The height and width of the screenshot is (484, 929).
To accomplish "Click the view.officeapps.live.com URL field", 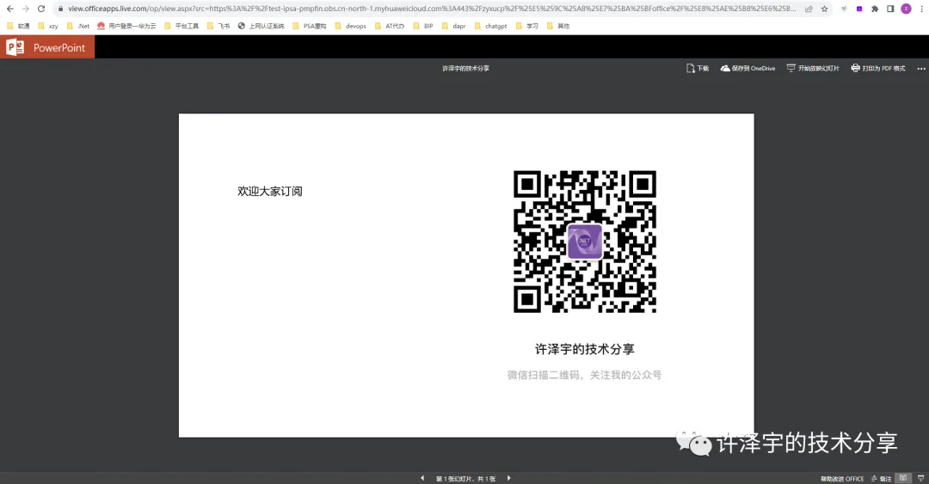I will click(431, 9).
